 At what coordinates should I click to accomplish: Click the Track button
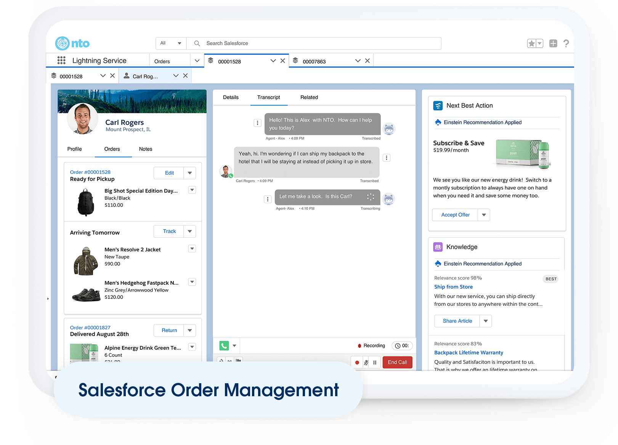pyautogui.click(x=169, y=231)
